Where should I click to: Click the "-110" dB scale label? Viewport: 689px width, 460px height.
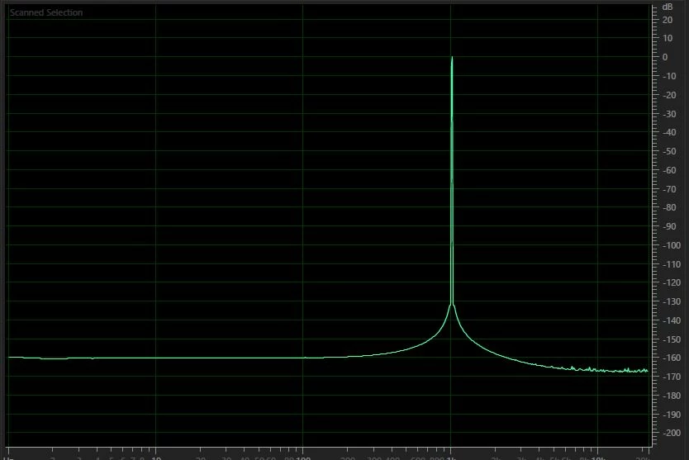[x=672, y=264]
